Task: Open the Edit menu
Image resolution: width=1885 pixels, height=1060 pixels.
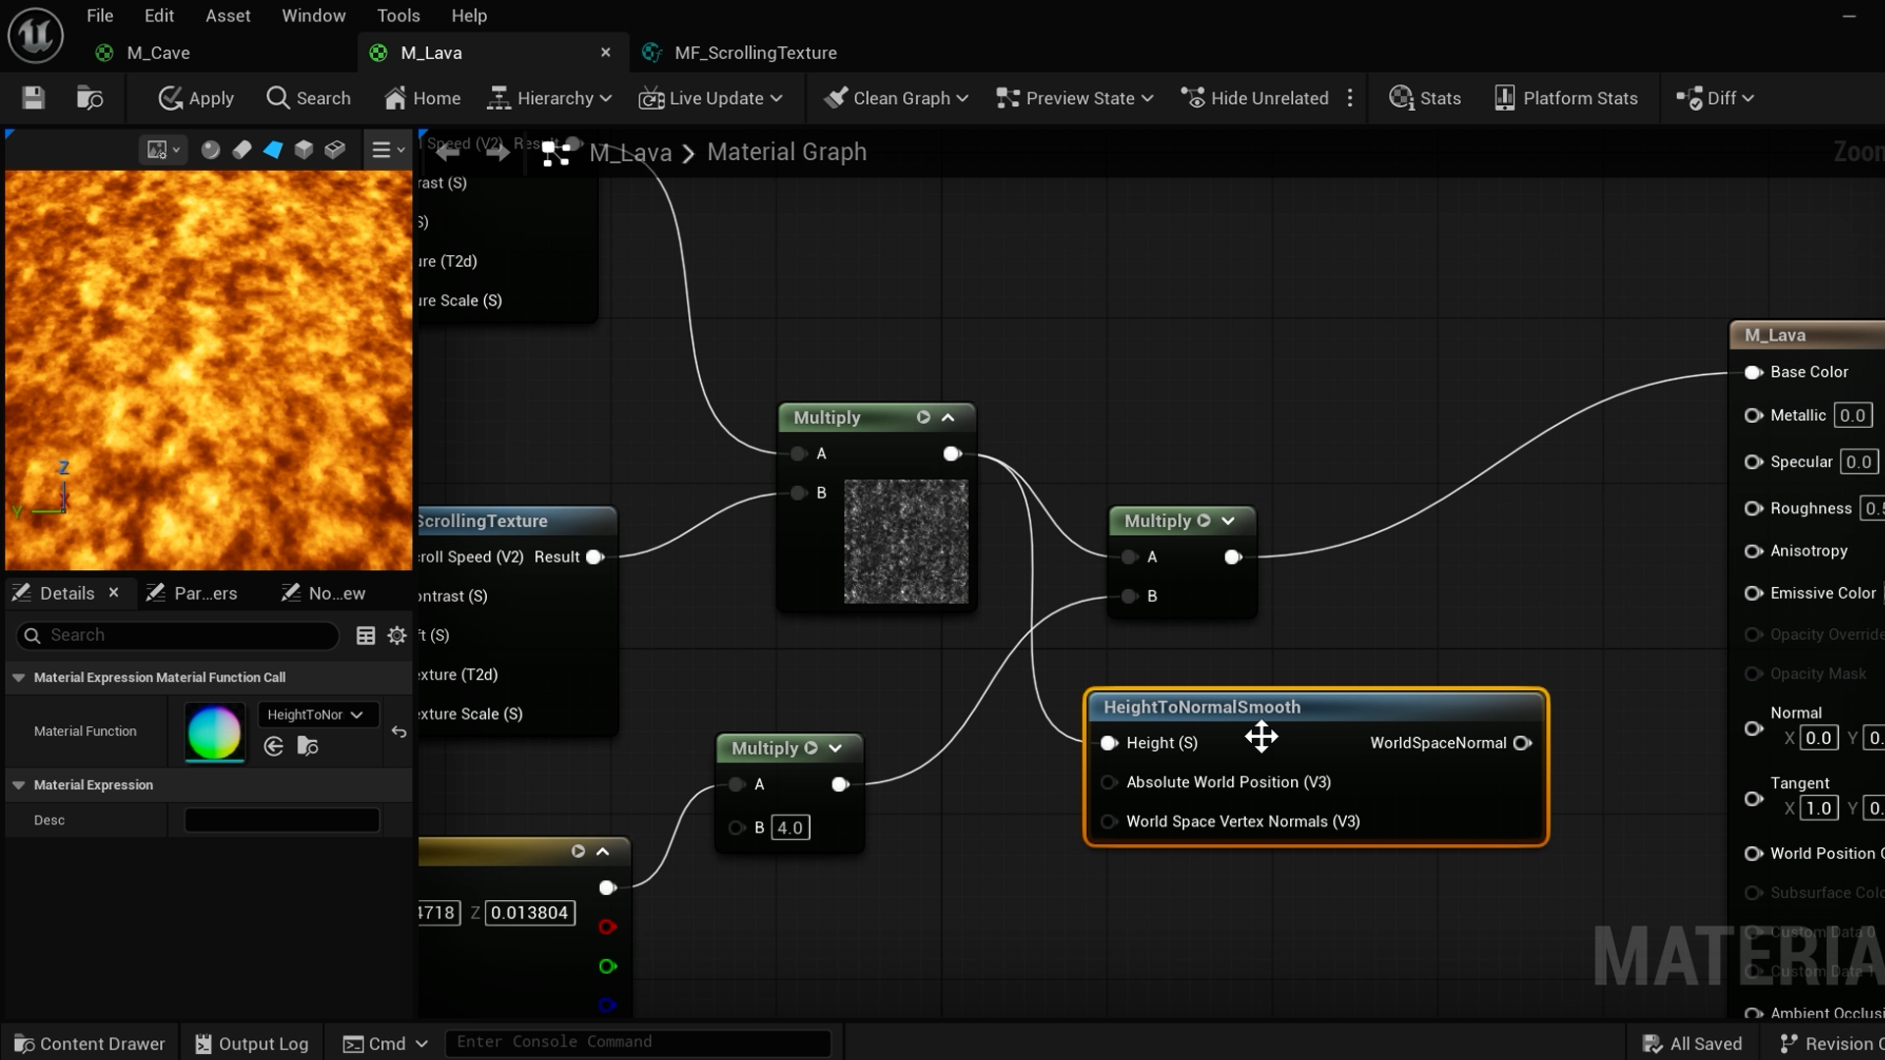Action: (x=159, y=16)
